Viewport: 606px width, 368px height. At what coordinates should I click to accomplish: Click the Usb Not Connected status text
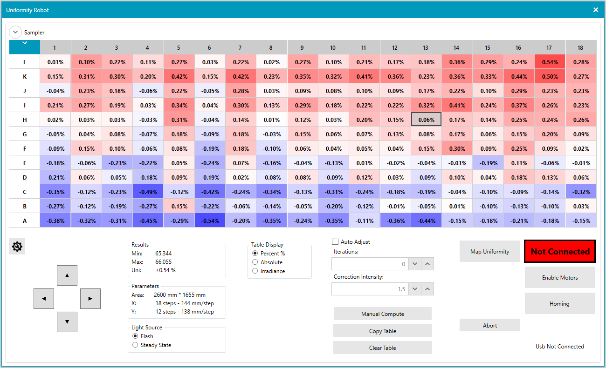pyautogui.click(x=560, y=346)
